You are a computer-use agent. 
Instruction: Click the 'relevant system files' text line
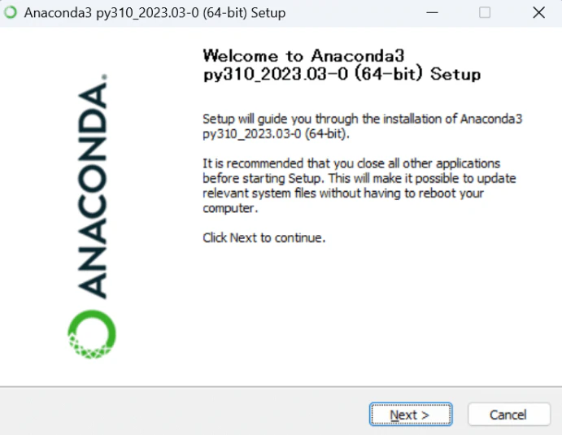coord(343,194)
